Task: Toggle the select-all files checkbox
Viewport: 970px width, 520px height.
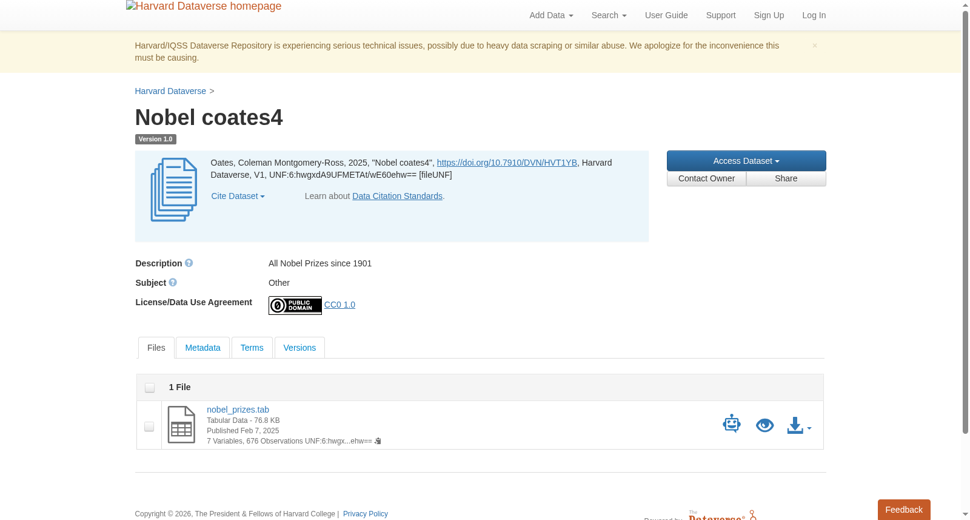Action: click(150, 388)
